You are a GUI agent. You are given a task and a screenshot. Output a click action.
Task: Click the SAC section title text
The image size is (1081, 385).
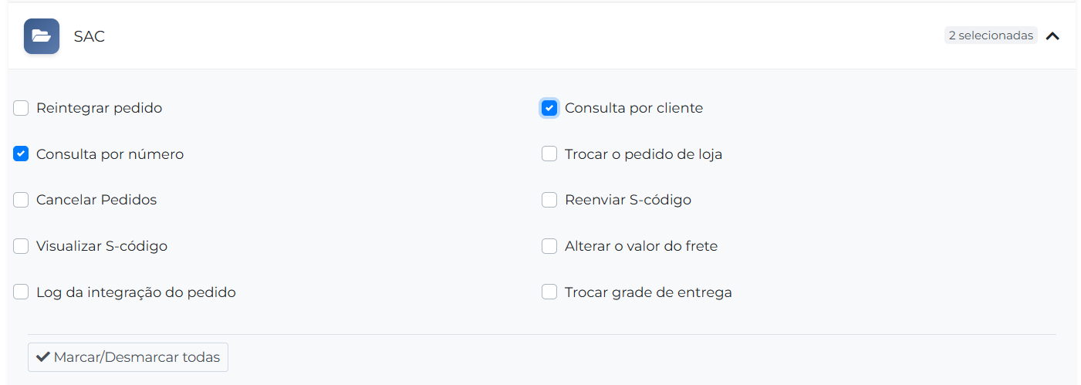(x=90, y=36)
